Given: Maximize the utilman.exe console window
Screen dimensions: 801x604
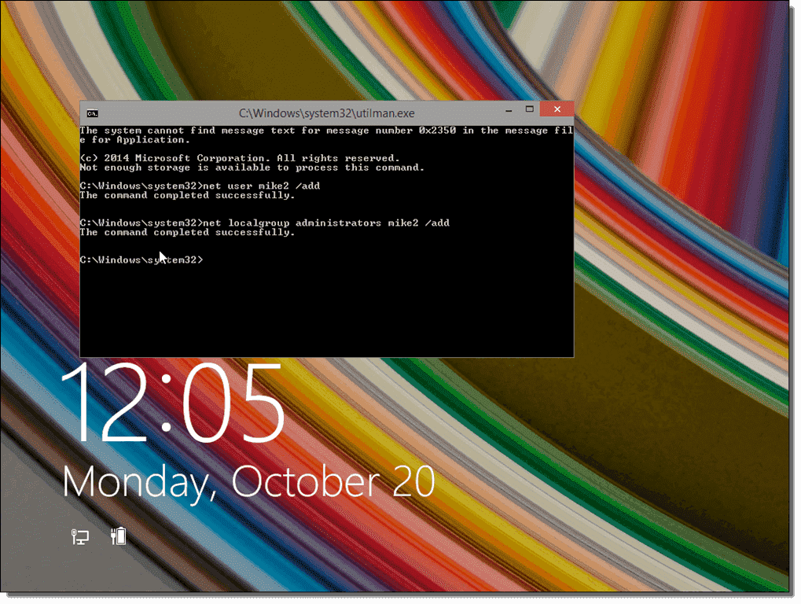Looking at the screenshot, I should (529, 111).
